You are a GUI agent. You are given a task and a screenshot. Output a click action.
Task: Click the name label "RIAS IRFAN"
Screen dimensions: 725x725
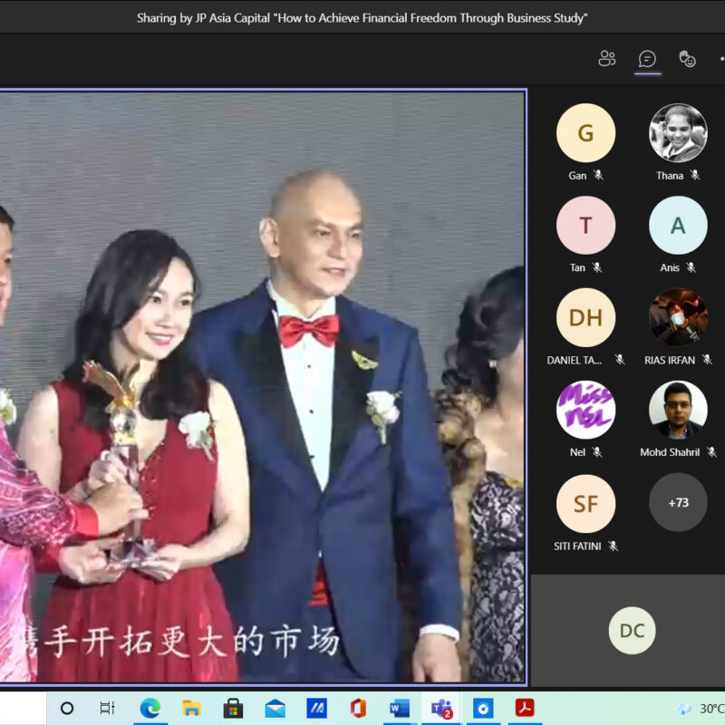pos(670,360)
